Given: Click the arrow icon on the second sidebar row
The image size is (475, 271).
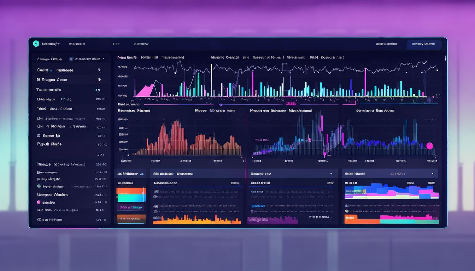Looking at the screenshot, I should coord(99,80).
